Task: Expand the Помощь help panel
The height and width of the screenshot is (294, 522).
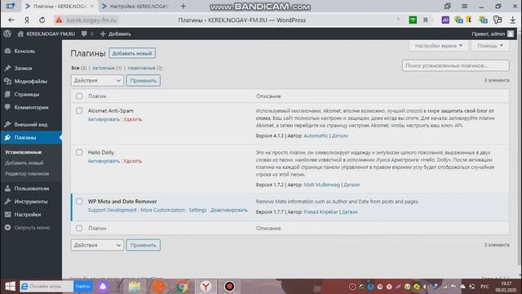Action: pyautogui.click(x=490, y=46)
